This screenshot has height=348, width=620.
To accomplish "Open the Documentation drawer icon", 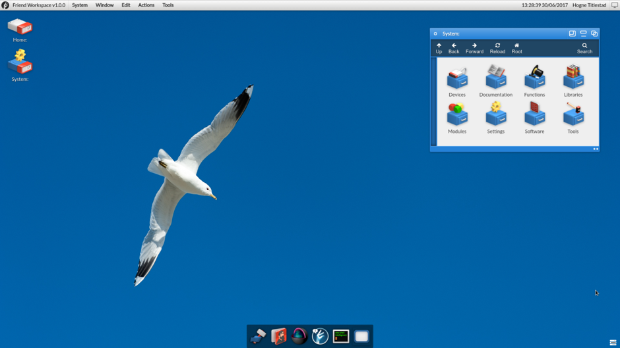I will pyautogui.click(x=495, y=79).
